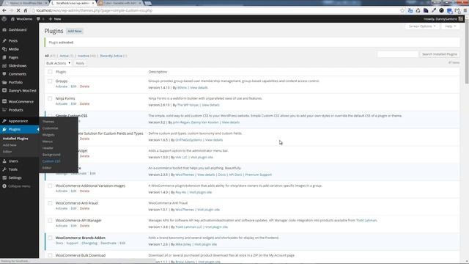Check the WooCommerce Anti Fraud checkbox

pos(50,203)
